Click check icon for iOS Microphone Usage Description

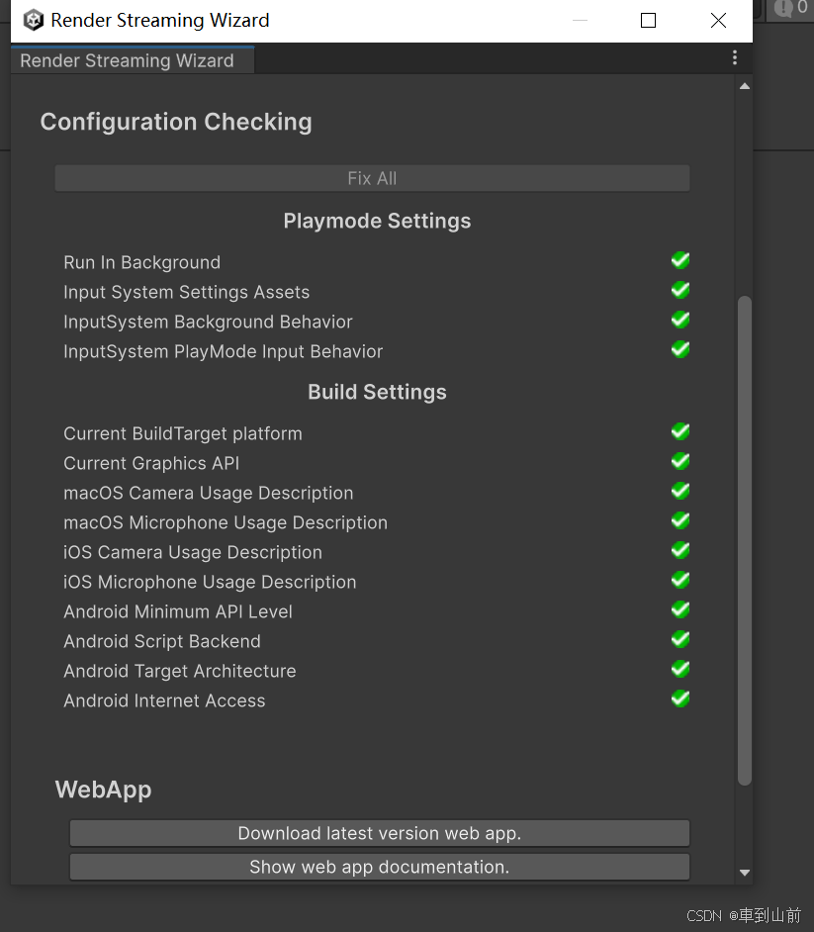680,580
